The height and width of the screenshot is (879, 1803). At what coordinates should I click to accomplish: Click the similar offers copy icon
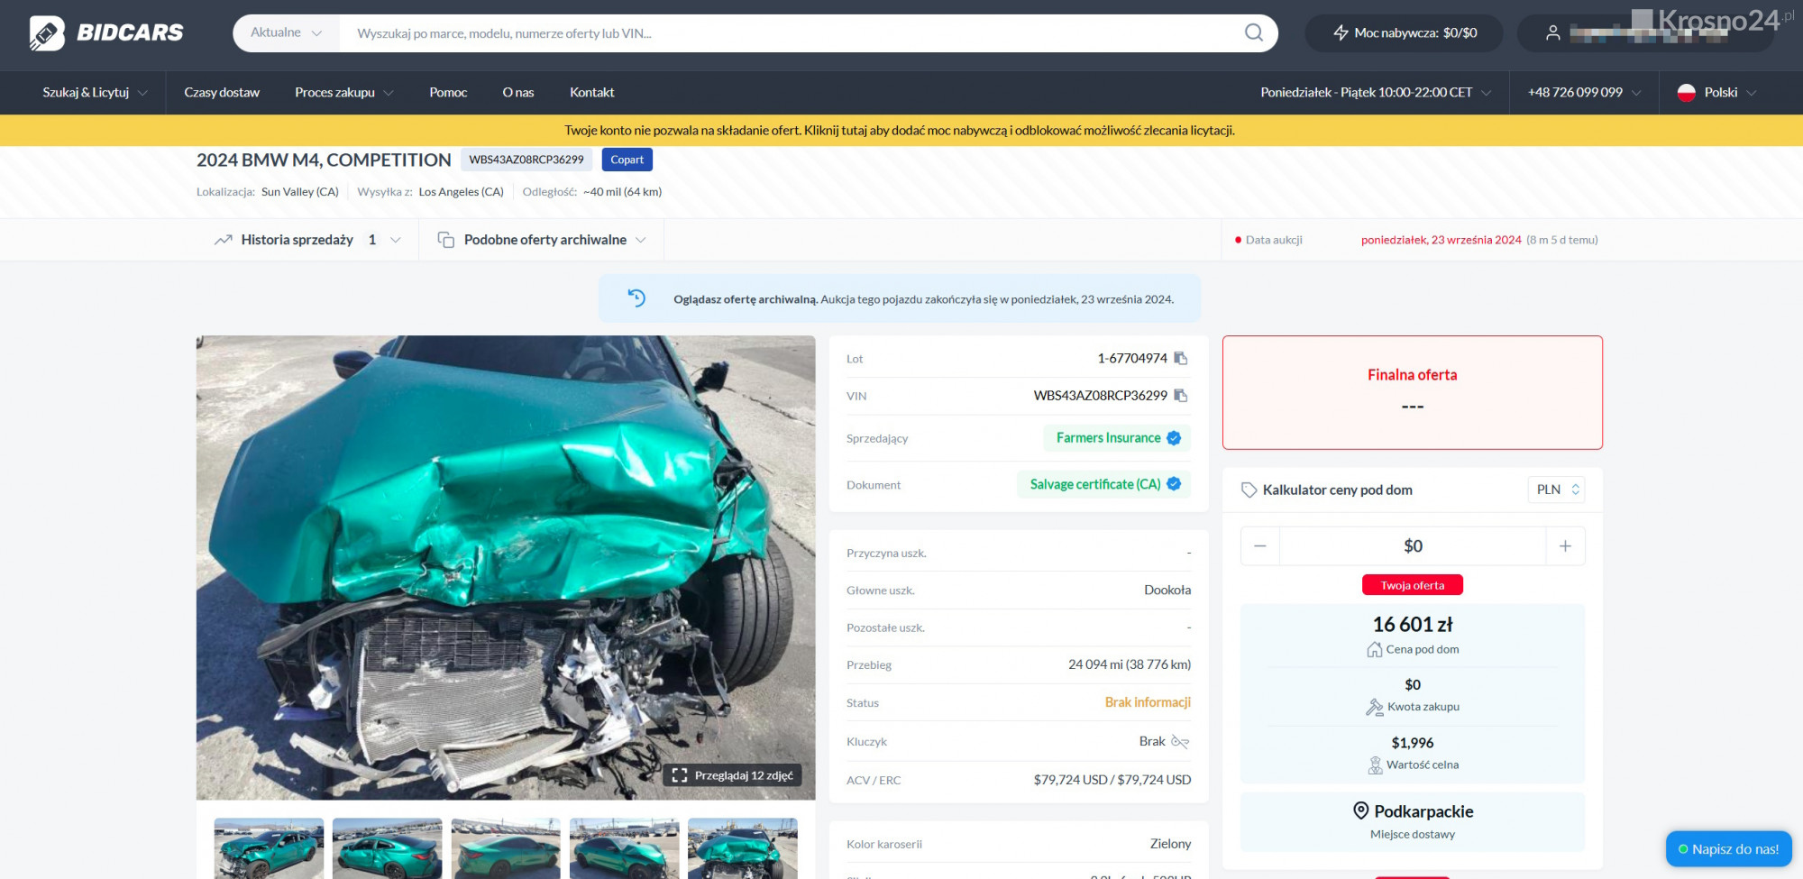point(445,240)
